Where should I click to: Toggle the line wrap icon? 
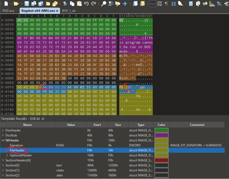point(160,3)
